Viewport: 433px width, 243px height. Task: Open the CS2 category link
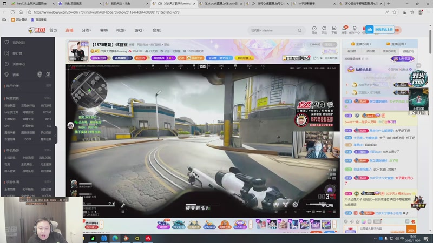click(x=49, y=126)
